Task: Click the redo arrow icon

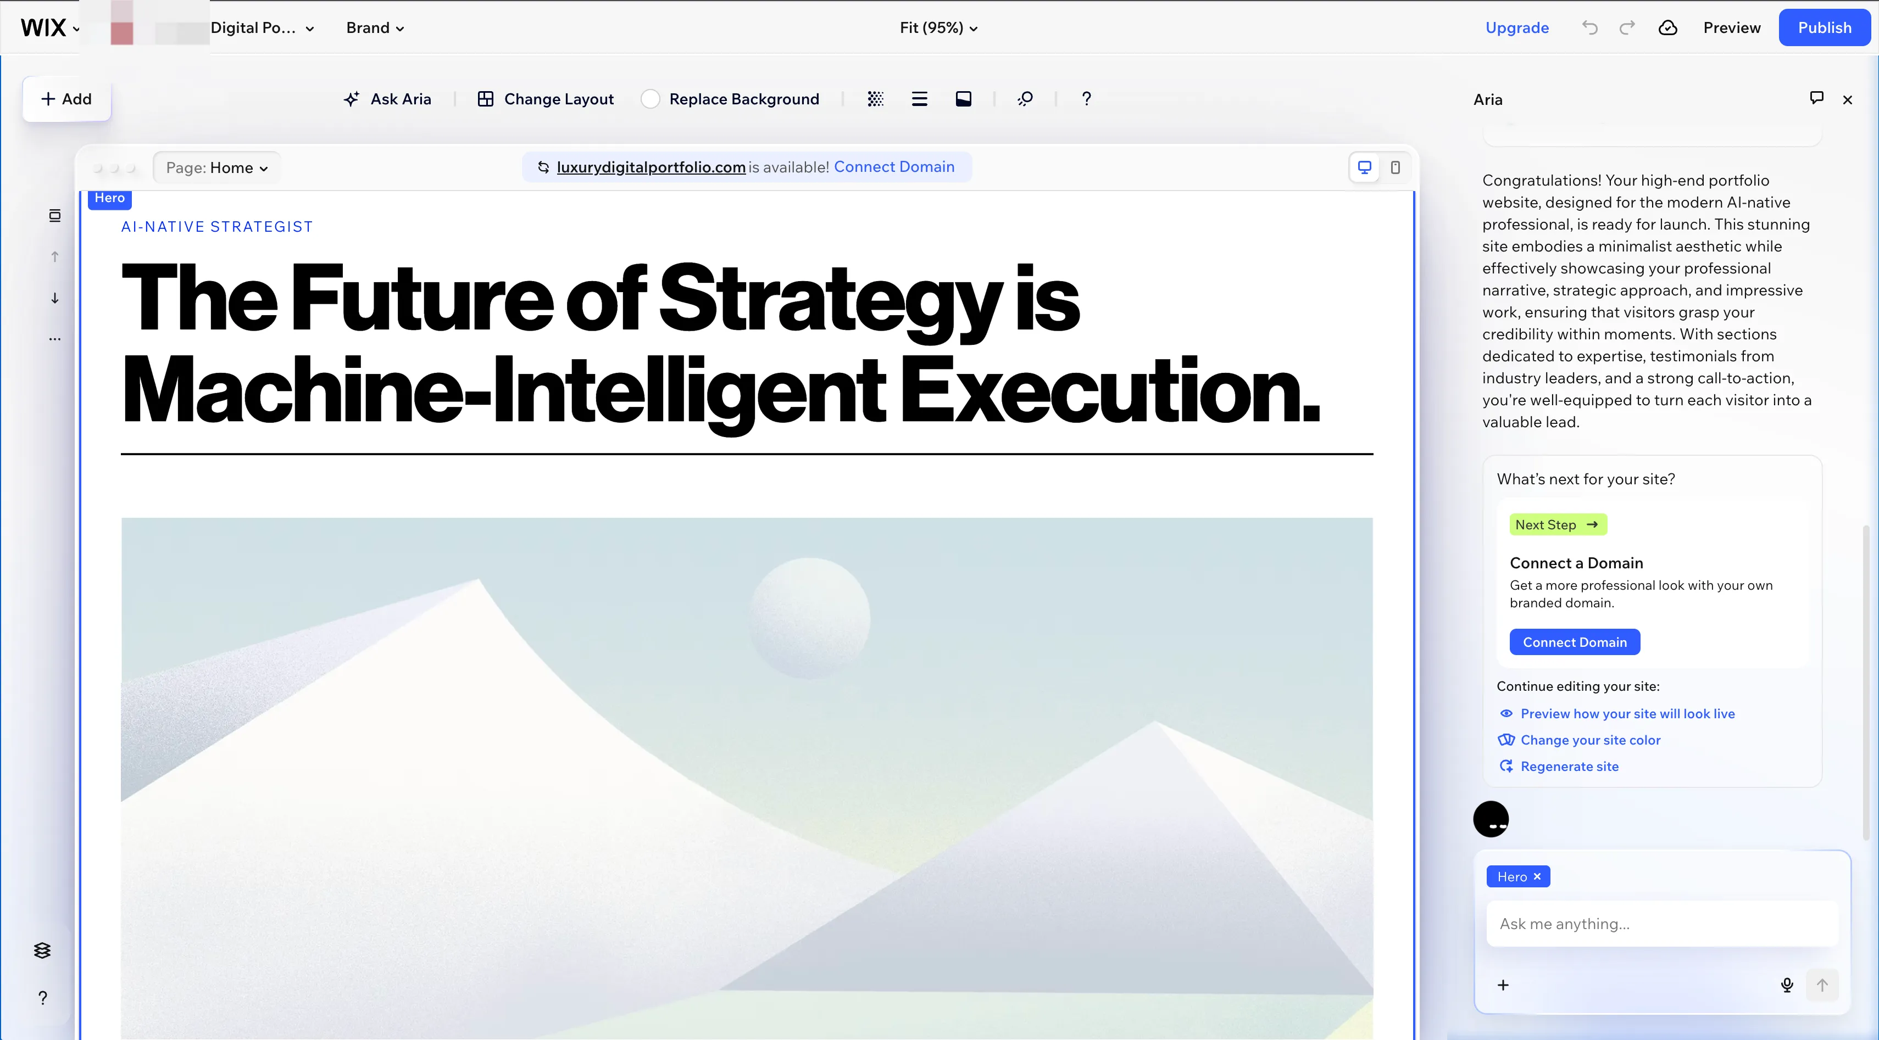Action: (x=1627, y=27)
